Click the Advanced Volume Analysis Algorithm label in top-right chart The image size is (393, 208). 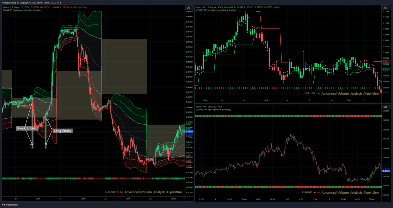(x=351, y=94)
